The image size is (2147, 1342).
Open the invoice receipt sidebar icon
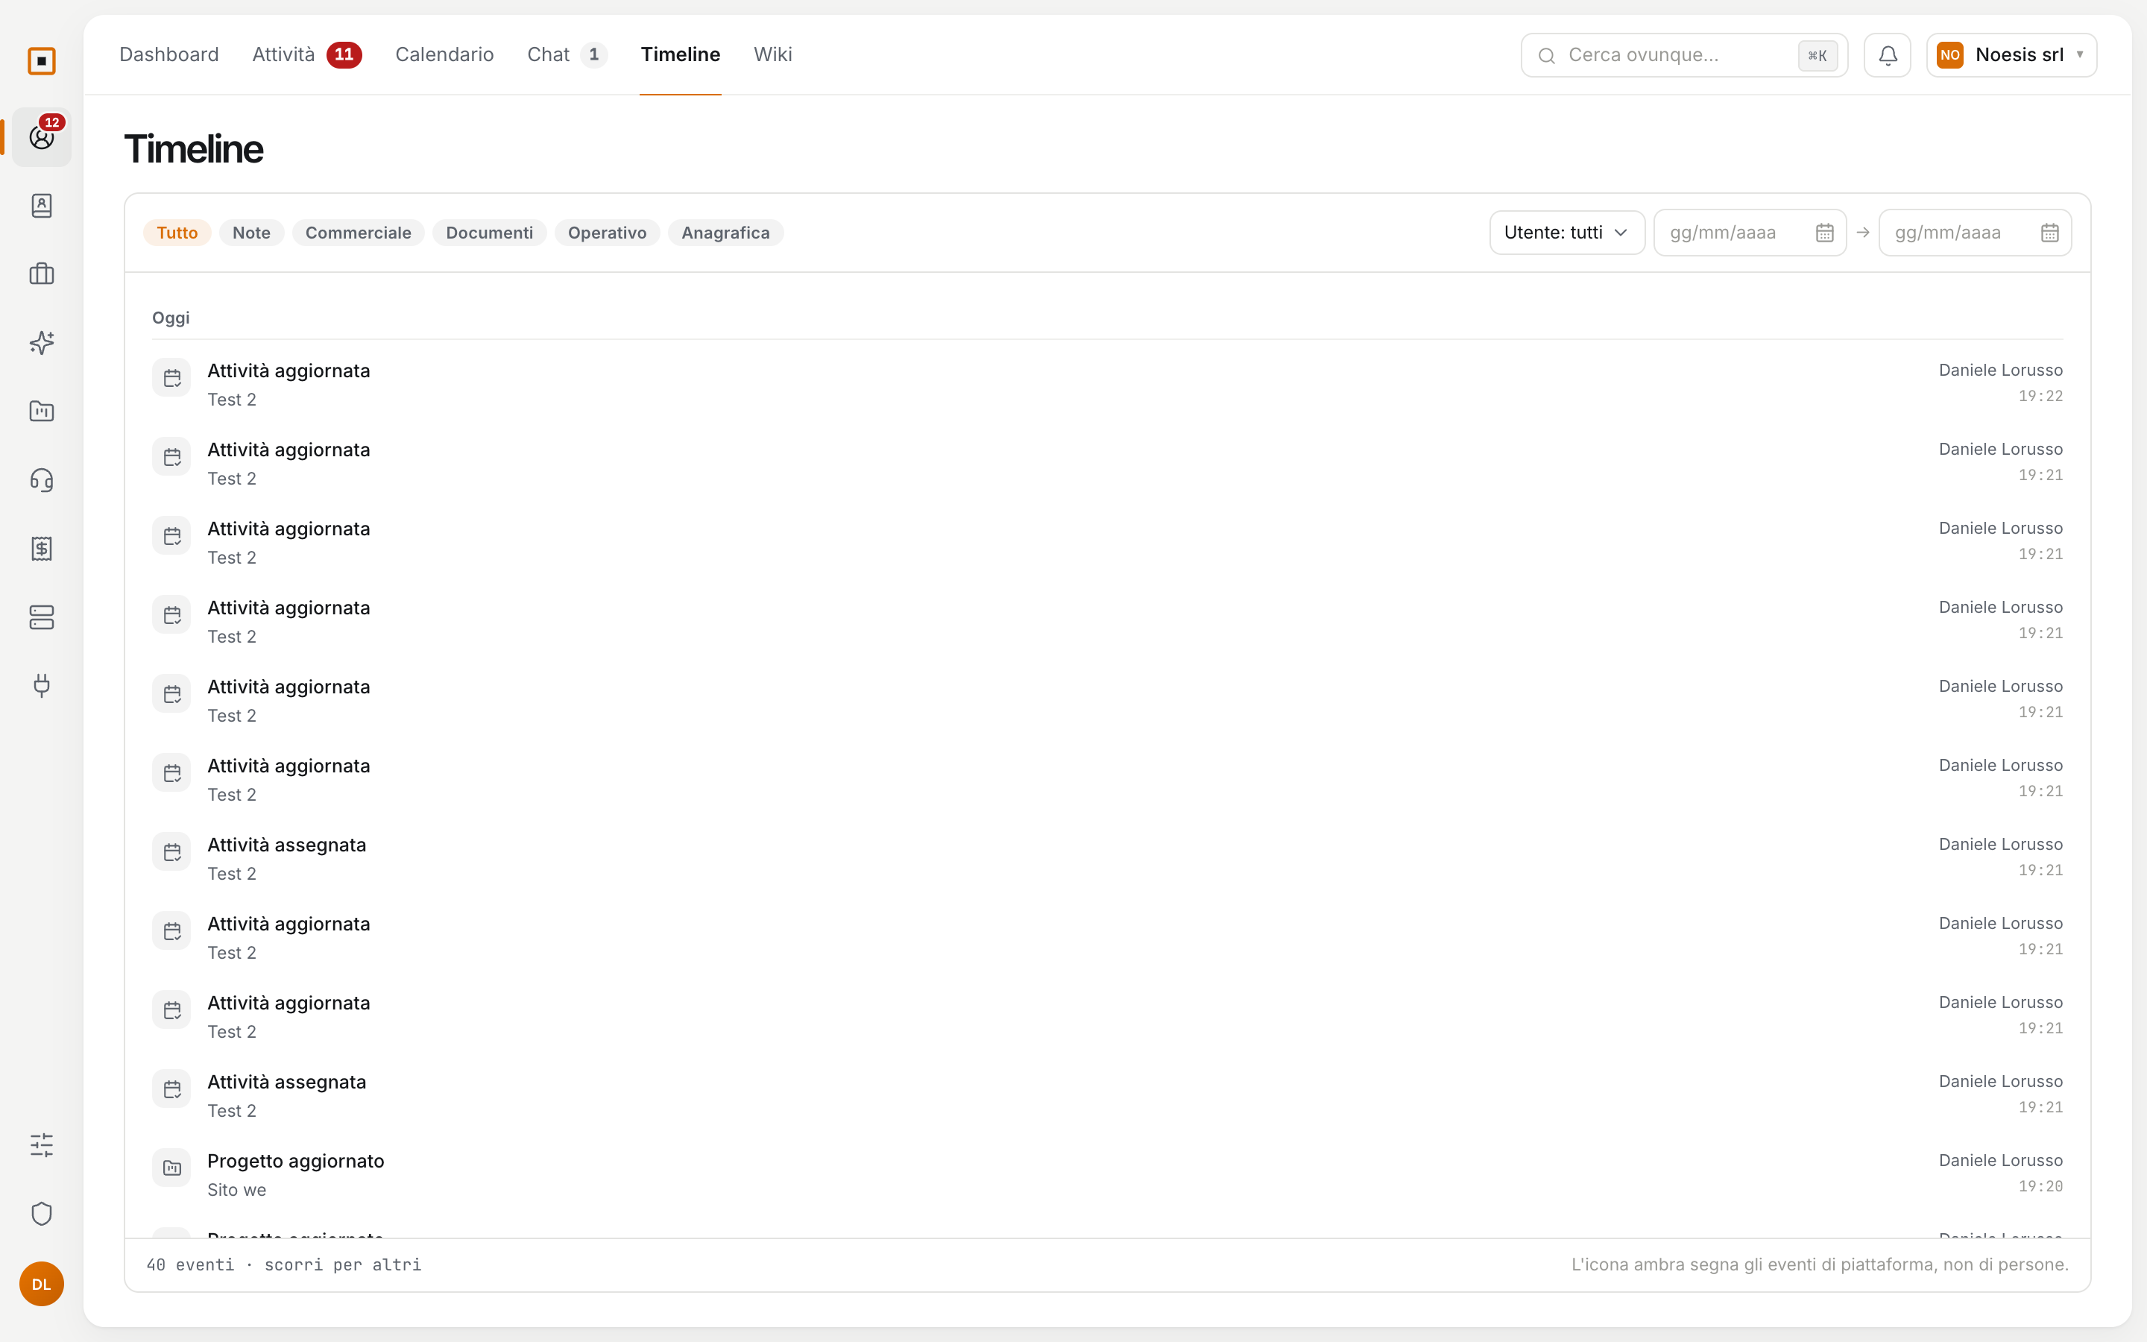pos(42,549)
